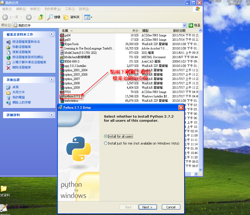Screen dimensions: 250x215
Task: Open the 編輯(E) menu
Action: click(21, 9)
